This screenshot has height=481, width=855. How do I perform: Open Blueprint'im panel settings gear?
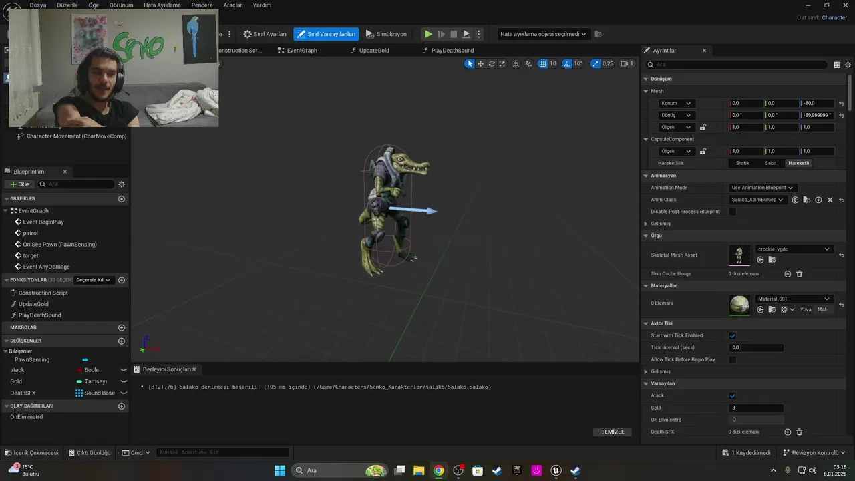point(122,184)
